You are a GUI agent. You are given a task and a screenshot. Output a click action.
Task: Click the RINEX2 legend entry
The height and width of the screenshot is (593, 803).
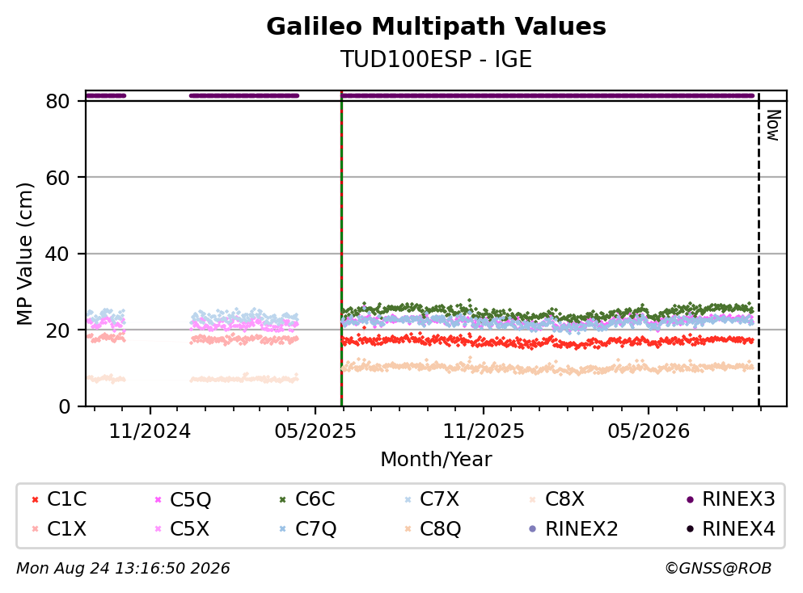[573, 528]
